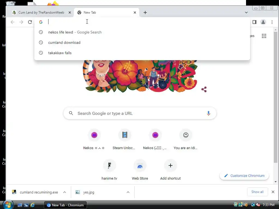The image size is (279, 209).
Task: Click the page vertical scrollbar thumb
Action: [275, 97]
